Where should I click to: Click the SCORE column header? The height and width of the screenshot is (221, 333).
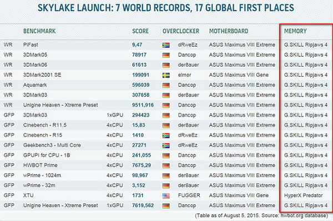(x=140, y=31)
